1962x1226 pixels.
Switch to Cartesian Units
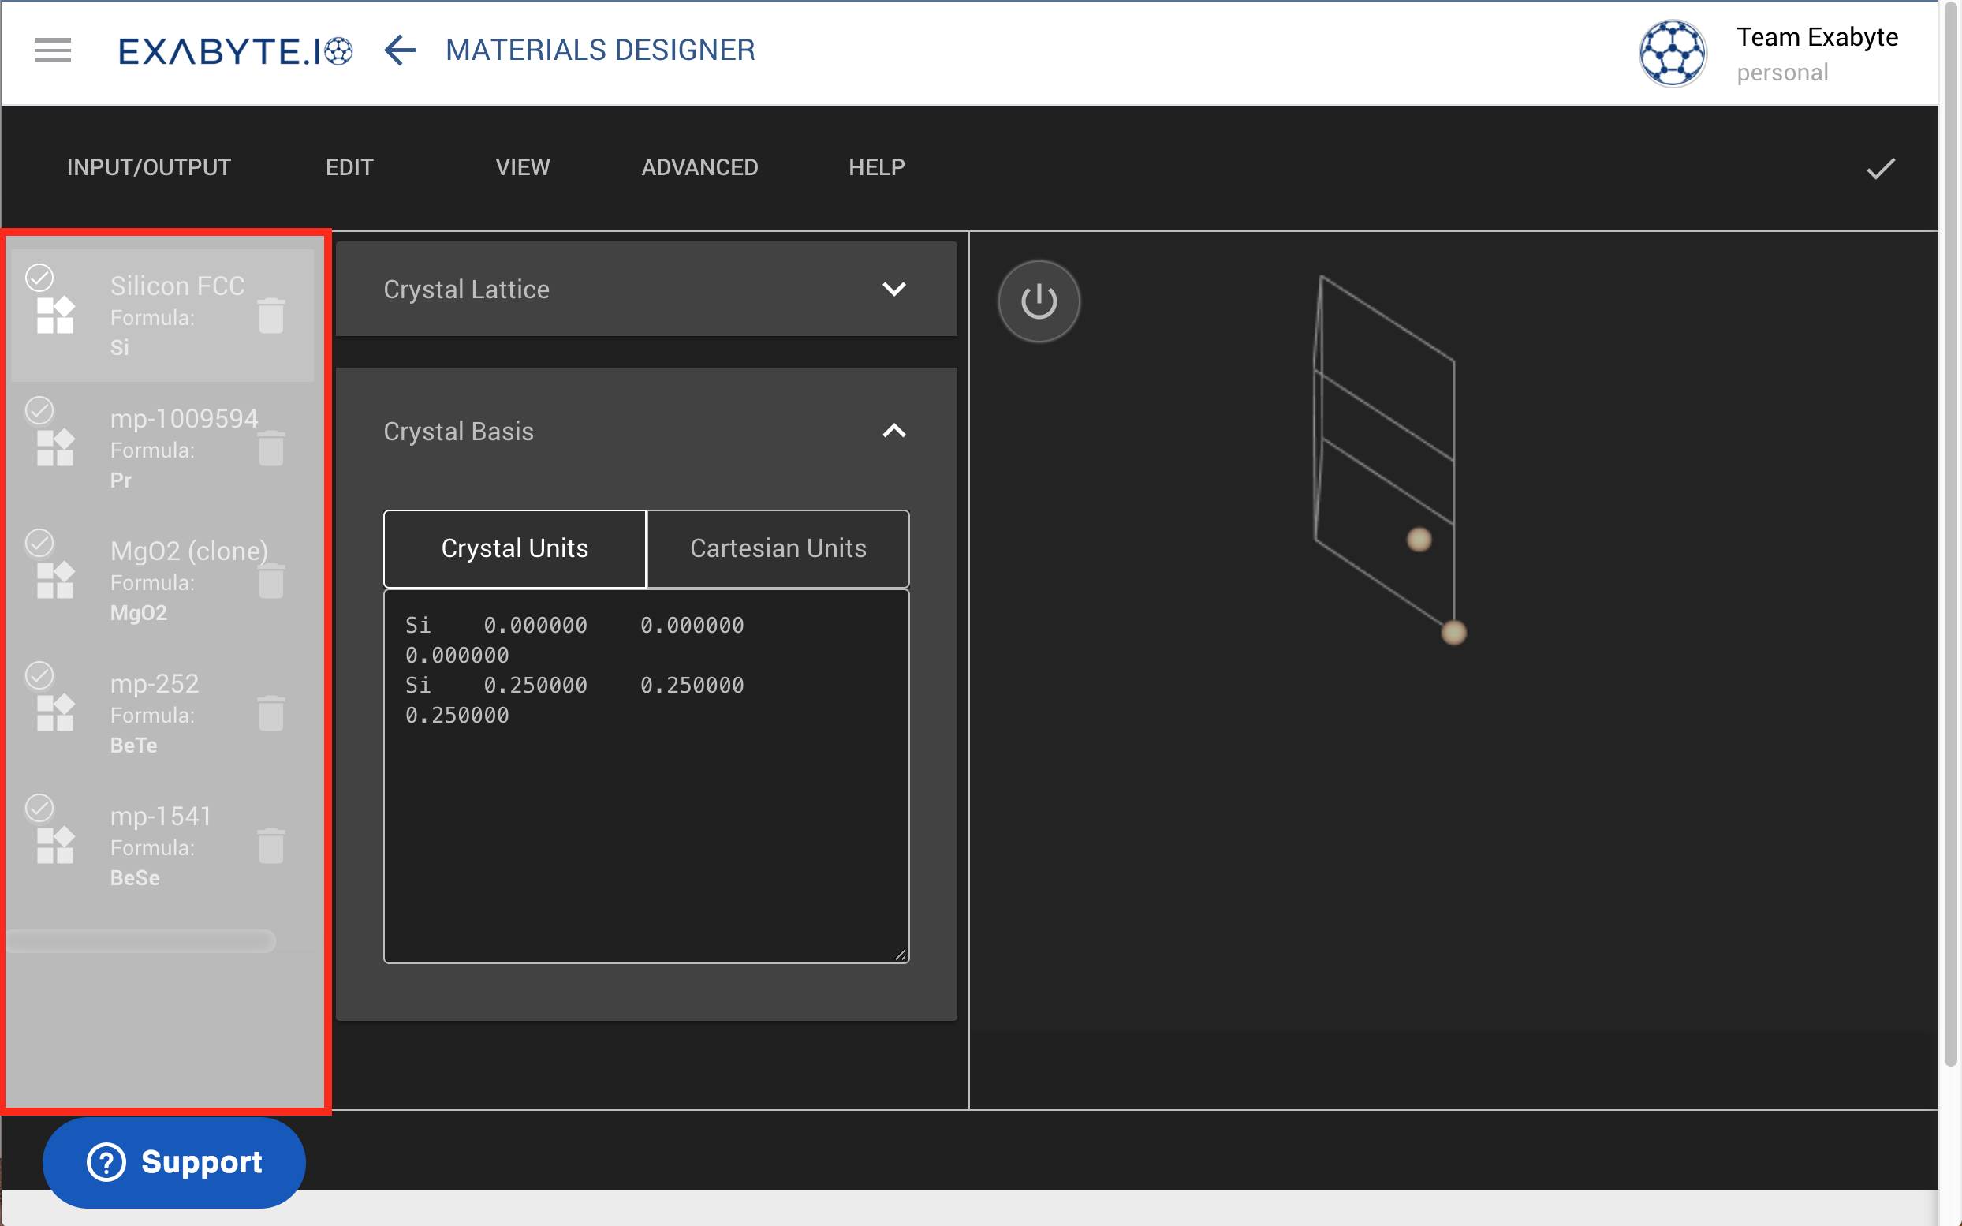point(778,549)
